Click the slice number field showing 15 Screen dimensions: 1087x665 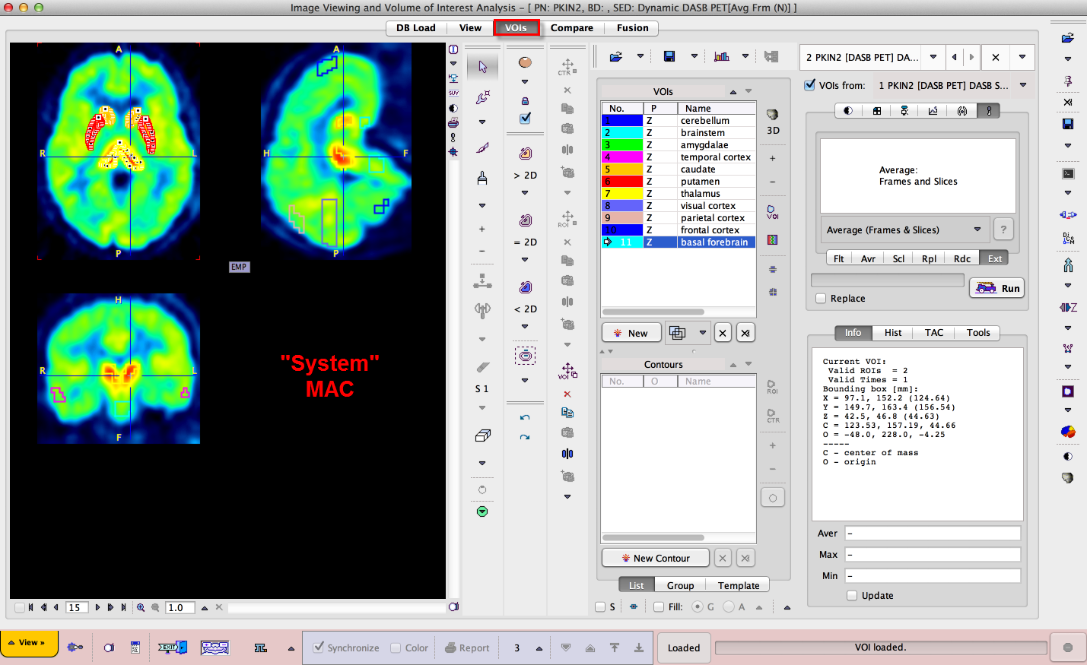pyautogui.click(x=77, y=607)
